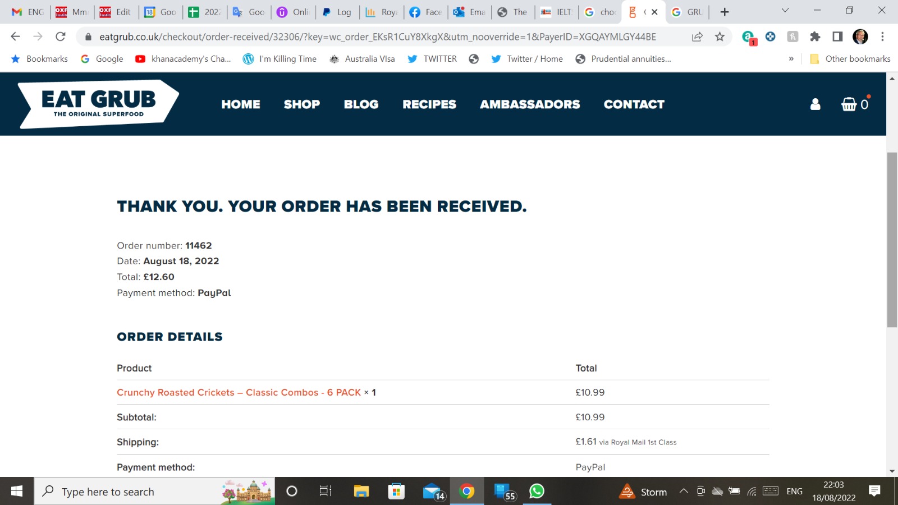The width and height of the screenshot is (898, 505).
Task: Click the Eat Grub logo
Action: [x=99, y=104]
